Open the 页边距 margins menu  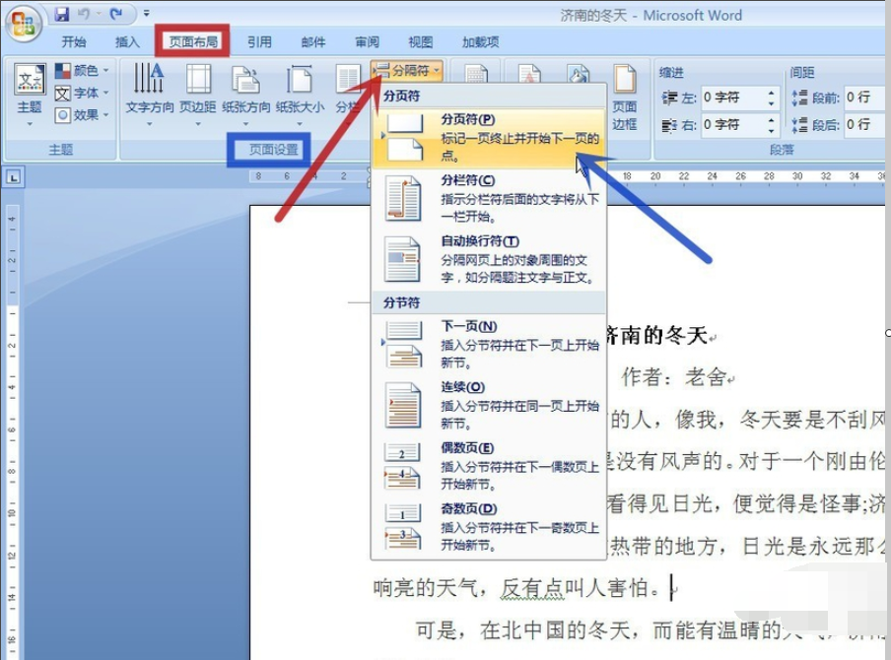[x=198, y=94]
